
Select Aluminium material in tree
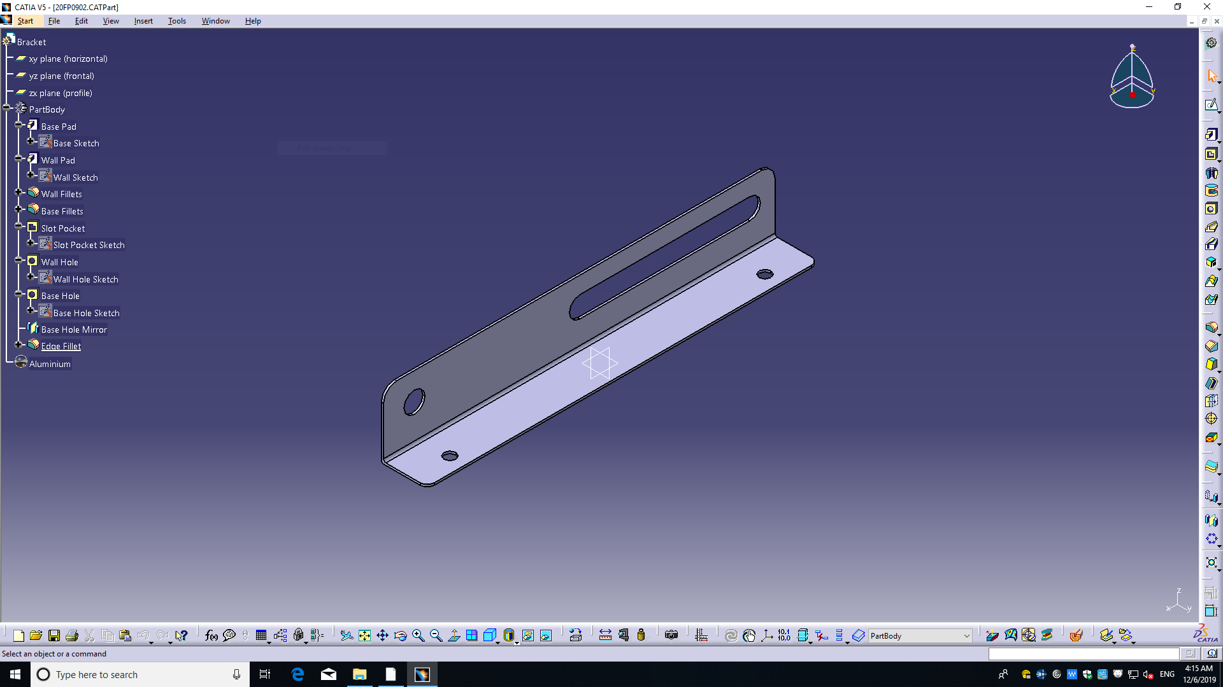pyautogui.click(x=50, y=364)
